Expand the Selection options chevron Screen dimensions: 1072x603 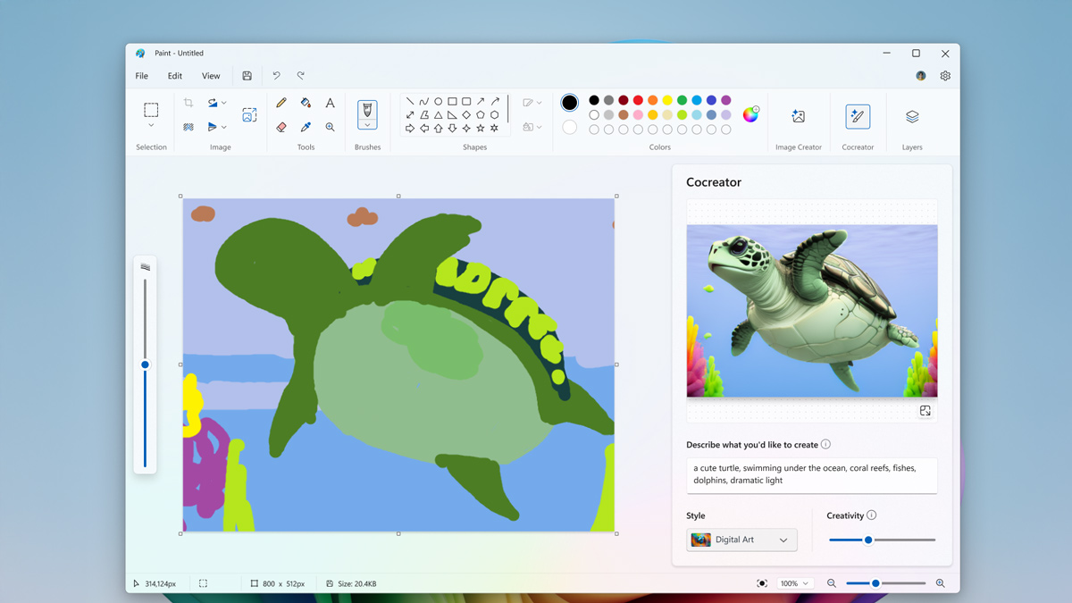pos(151,126)
